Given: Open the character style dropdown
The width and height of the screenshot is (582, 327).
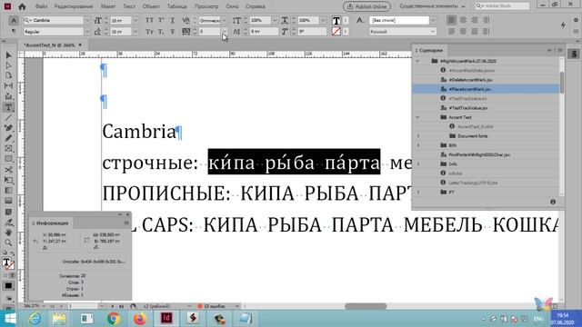Looking at the screenshot, I should coord(433,20).
